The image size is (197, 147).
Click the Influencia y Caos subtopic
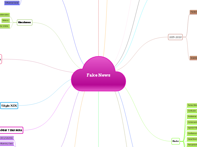click(7, 144)
